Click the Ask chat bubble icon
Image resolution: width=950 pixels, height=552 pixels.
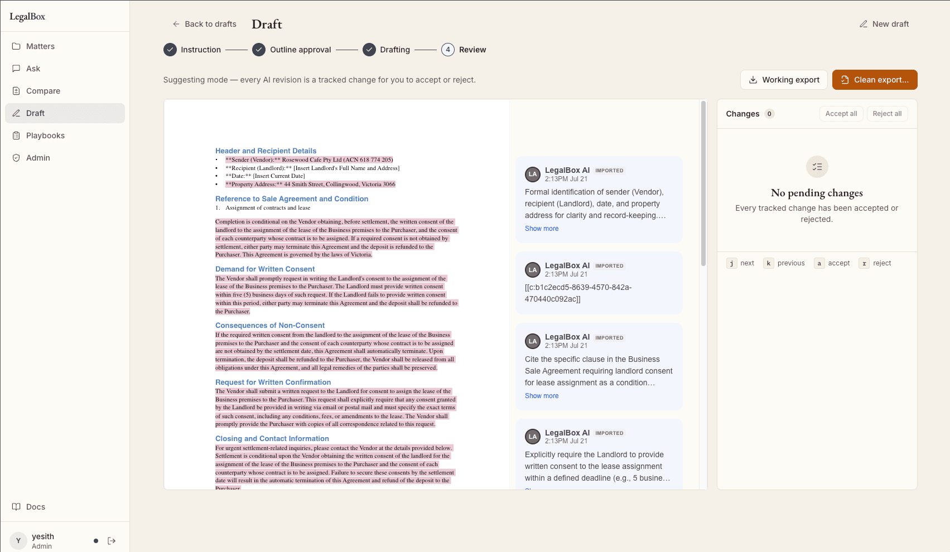pos(16,69)
